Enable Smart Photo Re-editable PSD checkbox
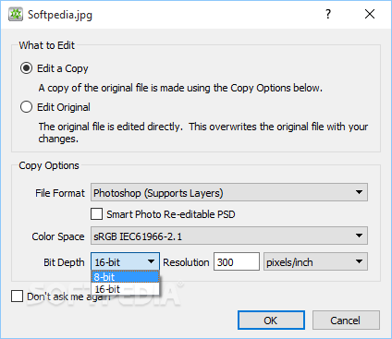This screenshot has width=392, height=339. [97, 213]
